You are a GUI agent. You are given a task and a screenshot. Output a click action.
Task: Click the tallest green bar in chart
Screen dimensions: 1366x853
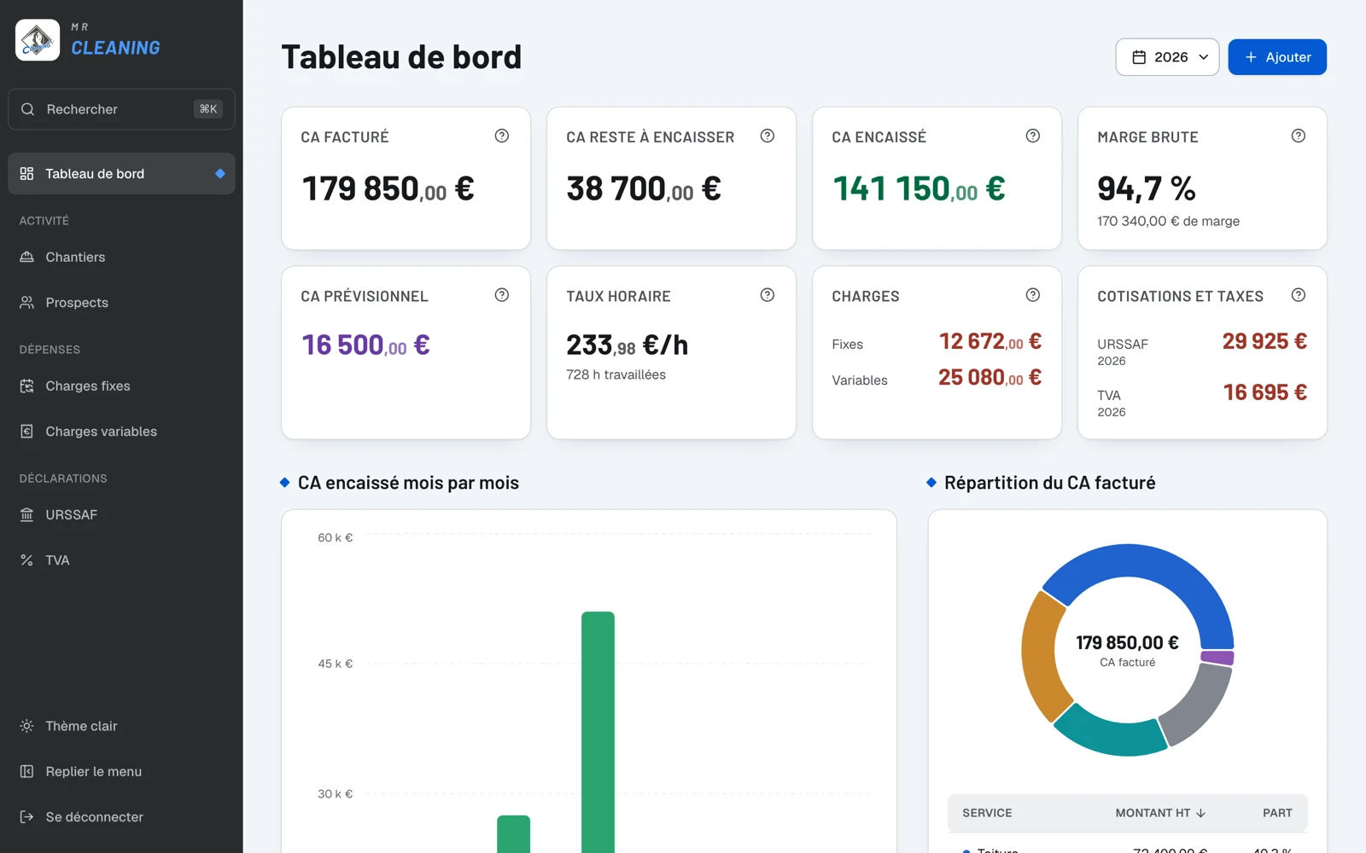point(598,732)
